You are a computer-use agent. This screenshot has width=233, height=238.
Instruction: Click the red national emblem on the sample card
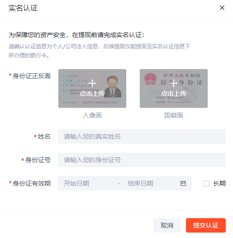pyautogui.click(x=150, y=79)
